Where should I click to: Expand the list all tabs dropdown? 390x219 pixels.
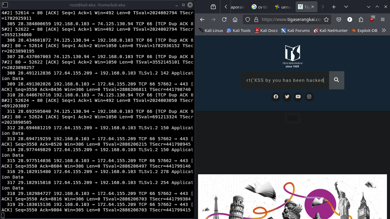click(346, 7)
